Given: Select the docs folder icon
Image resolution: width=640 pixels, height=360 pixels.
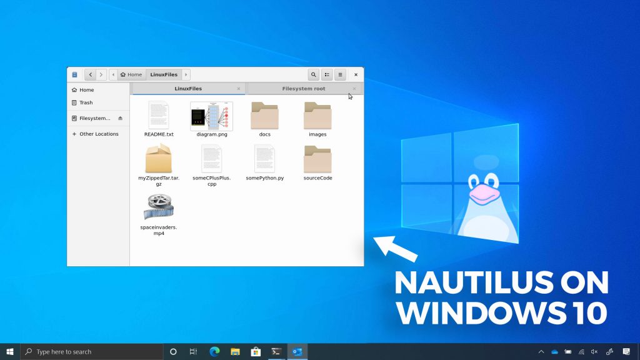Looking at the screenshot, I should [264, 116].
